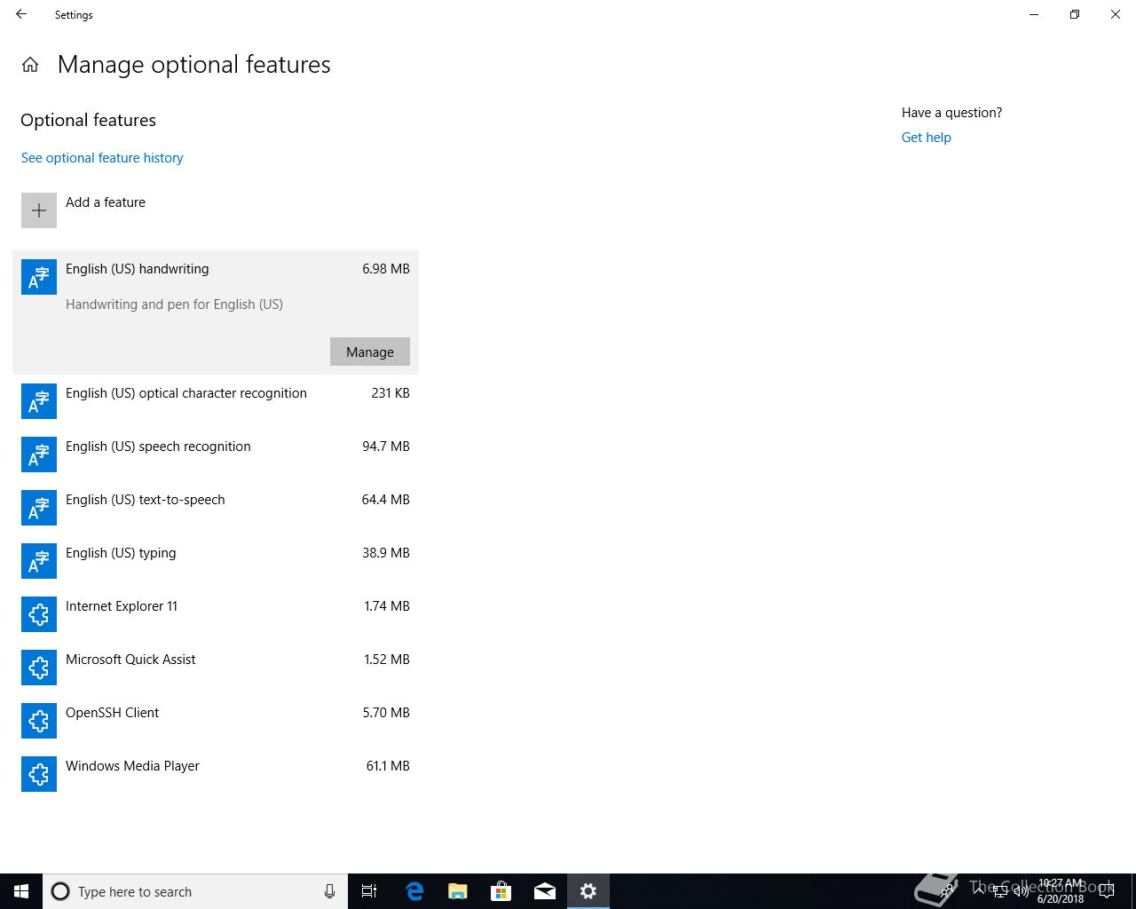This screenshot has height=909, width=1136.
Task: Click the speech recognition feature icon
Action: pos(39,454)
